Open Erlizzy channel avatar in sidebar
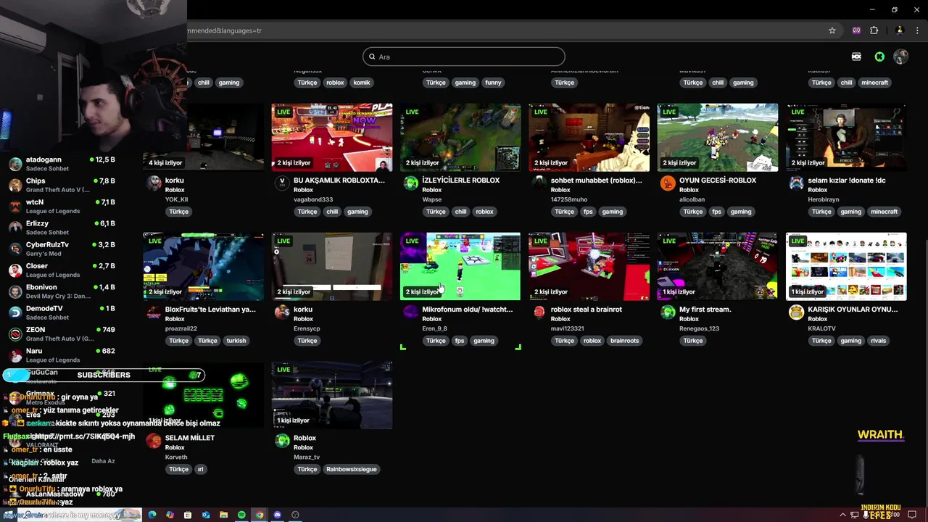 coord(15,228)
